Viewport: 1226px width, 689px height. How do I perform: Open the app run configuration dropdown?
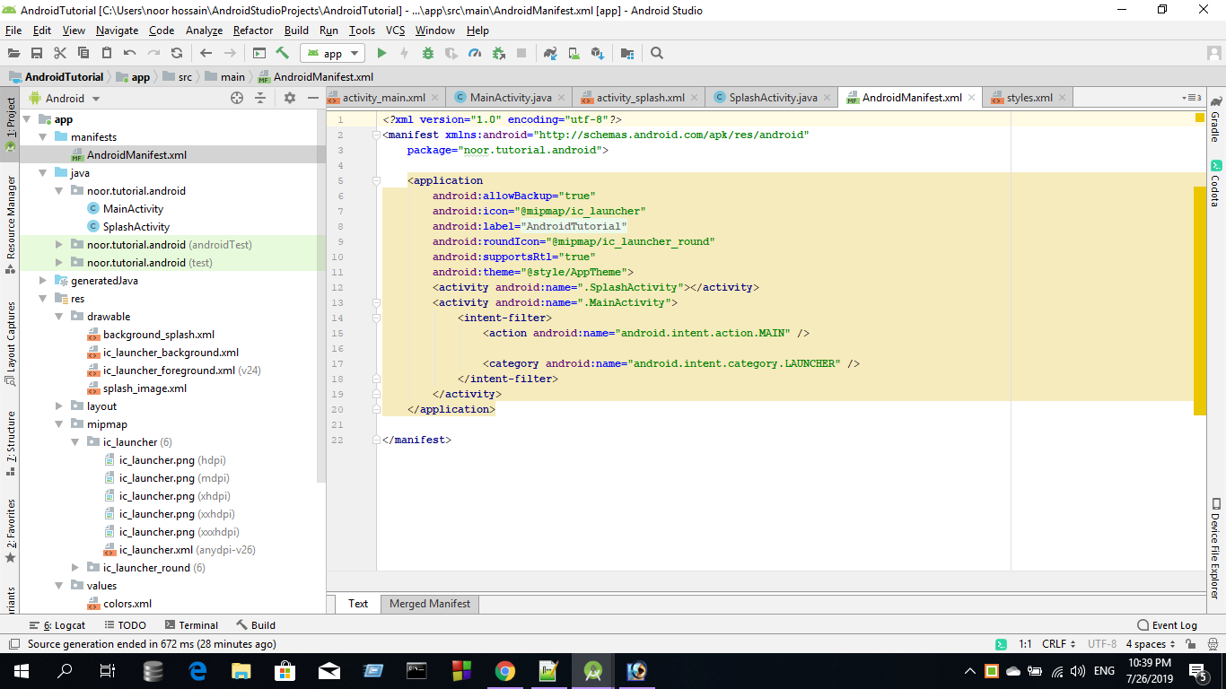(332, 53)
